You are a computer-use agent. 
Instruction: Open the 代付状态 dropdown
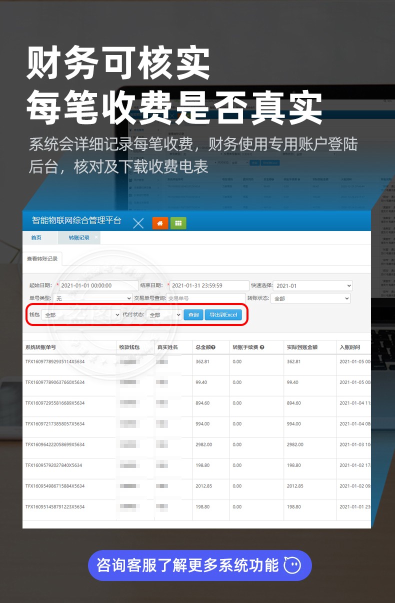[163, 315]
